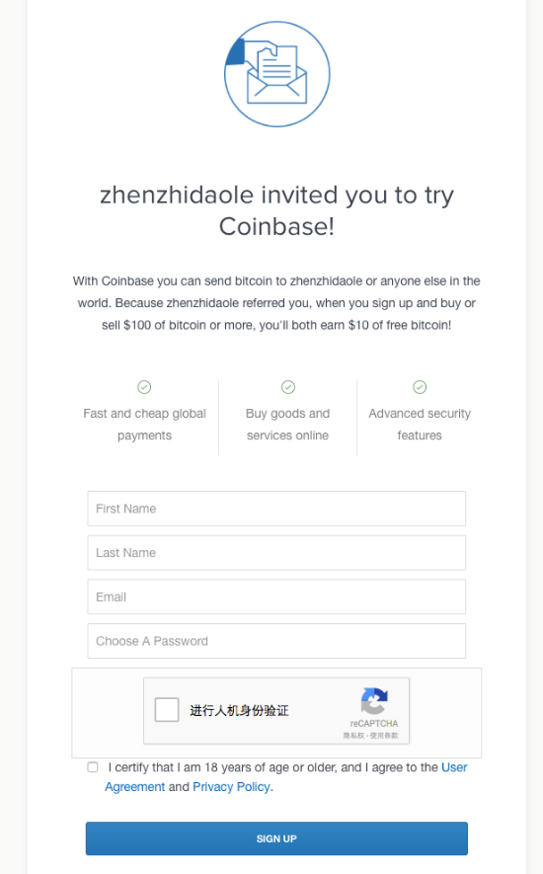This screenshot has height=874, width=543.
Task: Click into the Email field
Action: point(276,596)
